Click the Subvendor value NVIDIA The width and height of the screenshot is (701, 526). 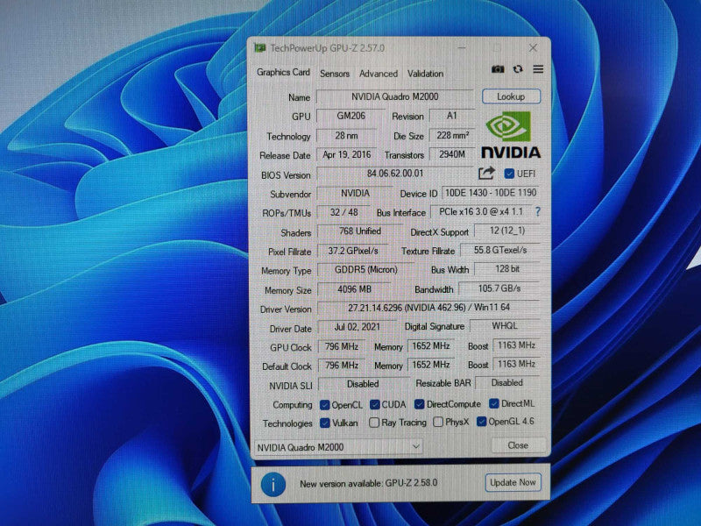click(355, 193)
